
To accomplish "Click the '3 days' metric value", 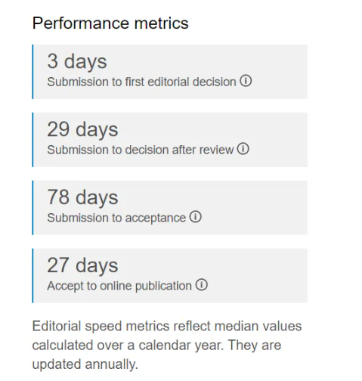I will coord(77,61).
